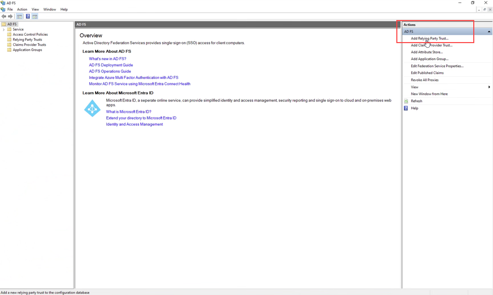Click the Back arrow in the toolbar
This screenshot has width=493, height=295.
(x=4, y=16)
